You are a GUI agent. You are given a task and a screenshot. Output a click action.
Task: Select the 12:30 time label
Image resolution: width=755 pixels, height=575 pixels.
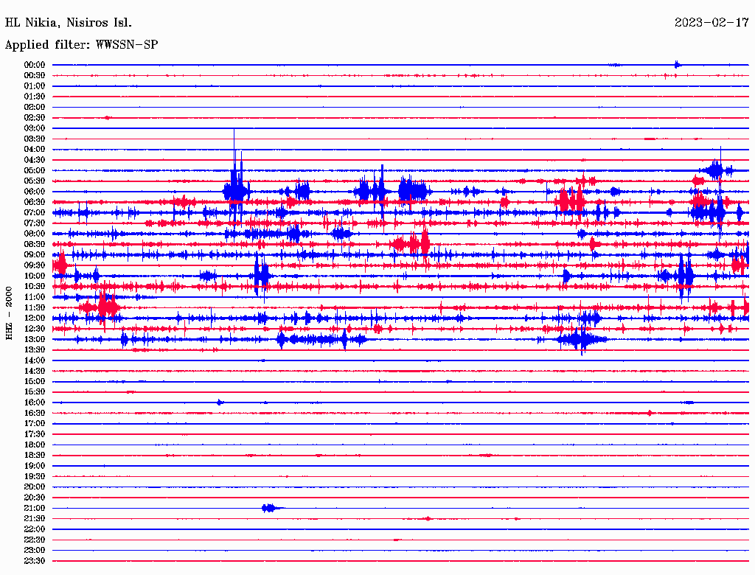(35, 329)
